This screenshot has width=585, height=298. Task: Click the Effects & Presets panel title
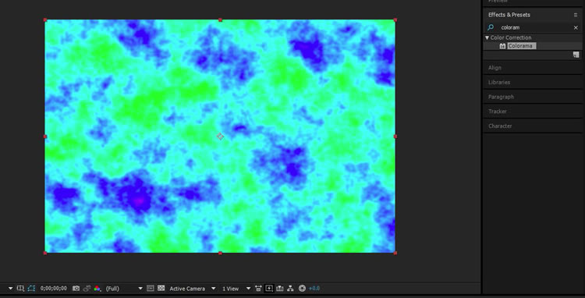coord(509,15)
